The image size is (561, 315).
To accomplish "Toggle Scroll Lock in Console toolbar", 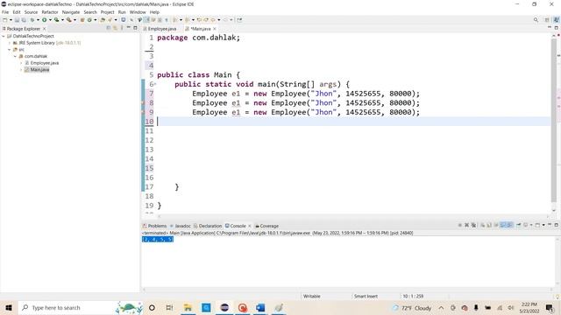I will [489, 225].
